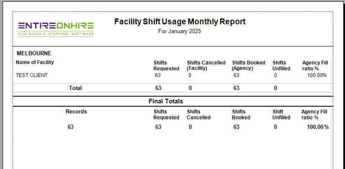Click the EntireOnHire logo

point(56,26)
